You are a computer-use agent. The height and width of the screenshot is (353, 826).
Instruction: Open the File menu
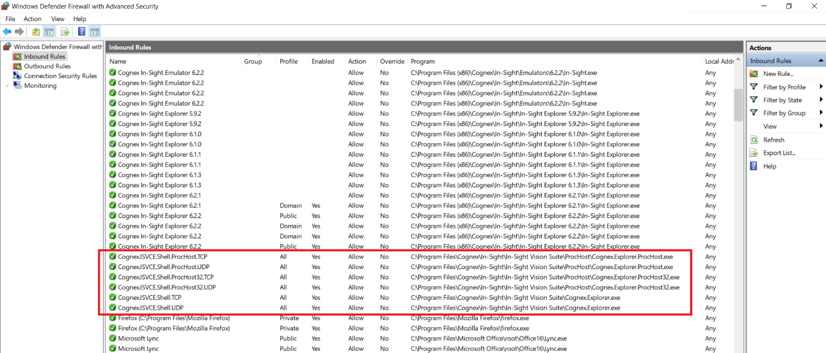pyautogui.click(x=10, y=19)
